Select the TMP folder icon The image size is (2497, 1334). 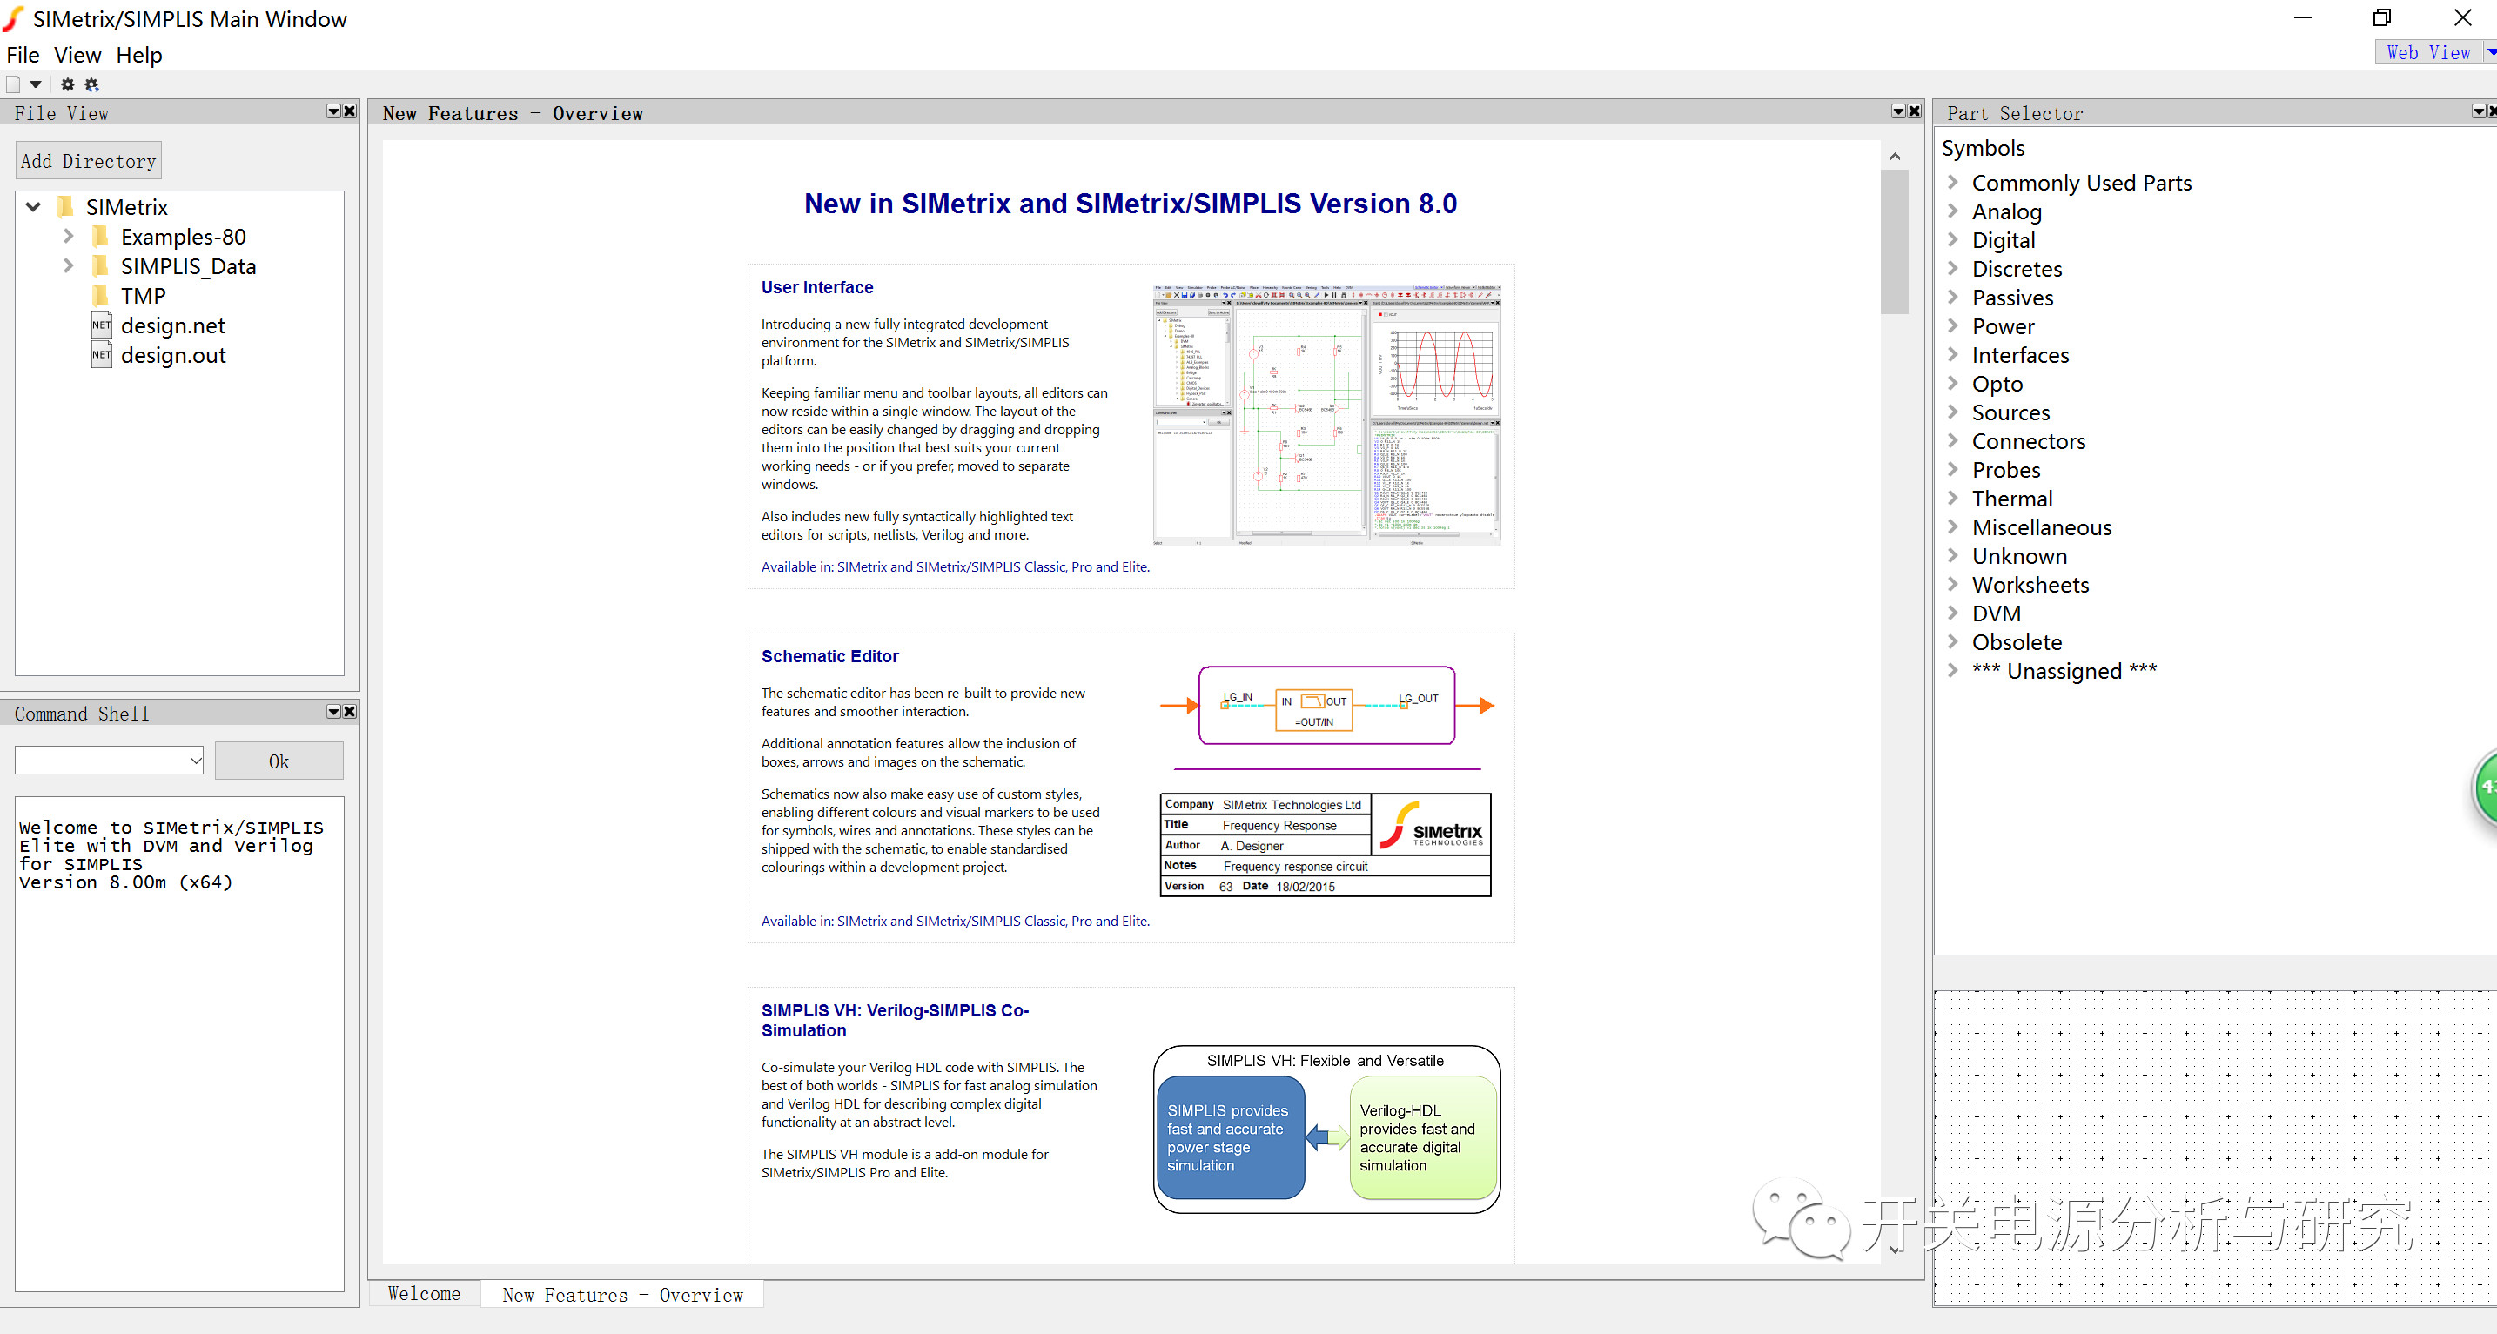[x=102, y=296]
